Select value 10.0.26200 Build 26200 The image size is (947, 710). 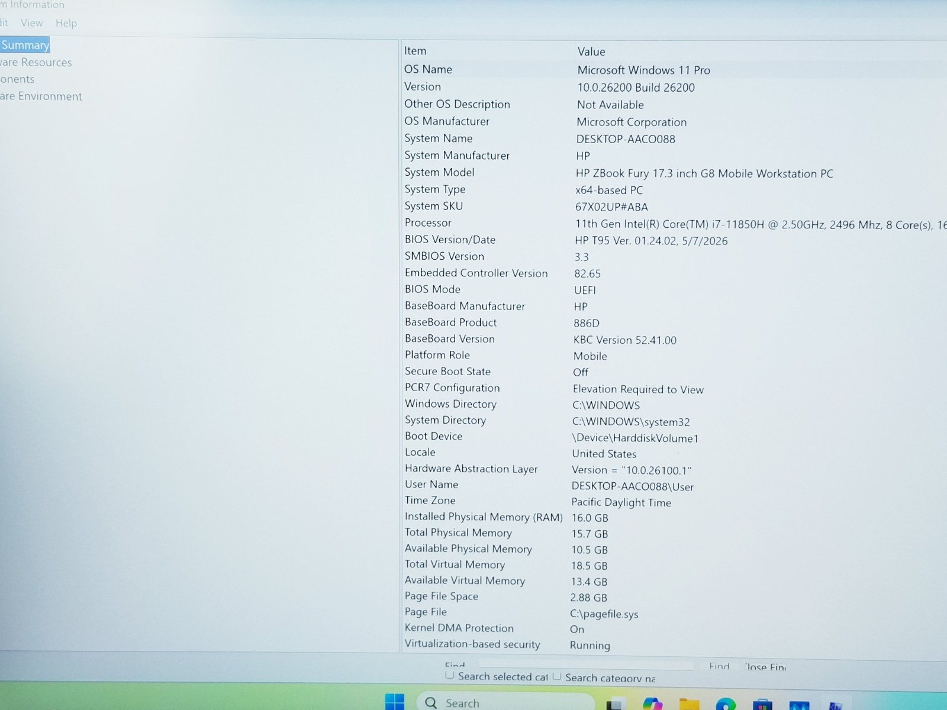[636, 88]
